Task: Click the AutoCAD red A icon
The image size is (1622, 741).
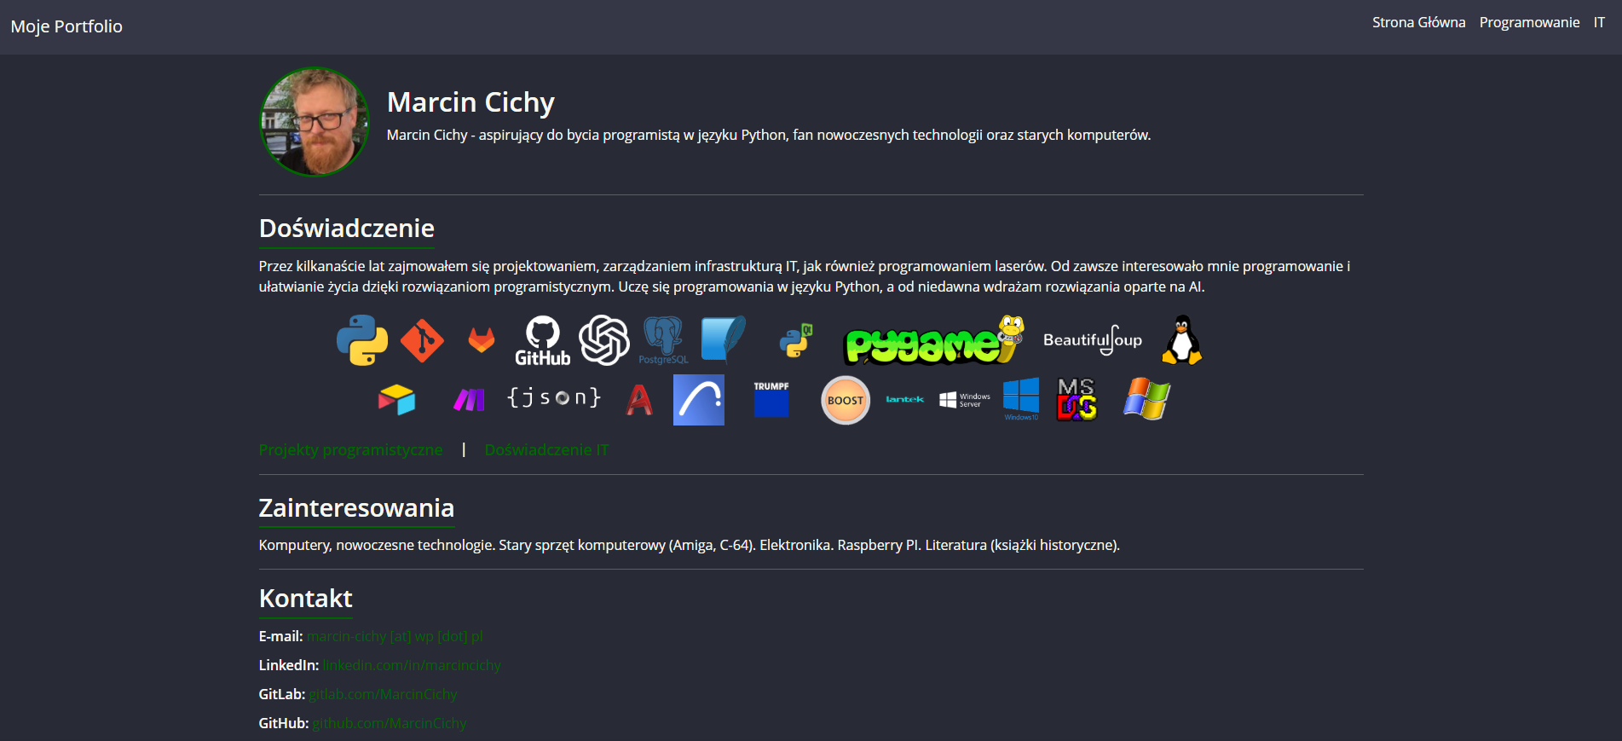Action: point(639,400)
